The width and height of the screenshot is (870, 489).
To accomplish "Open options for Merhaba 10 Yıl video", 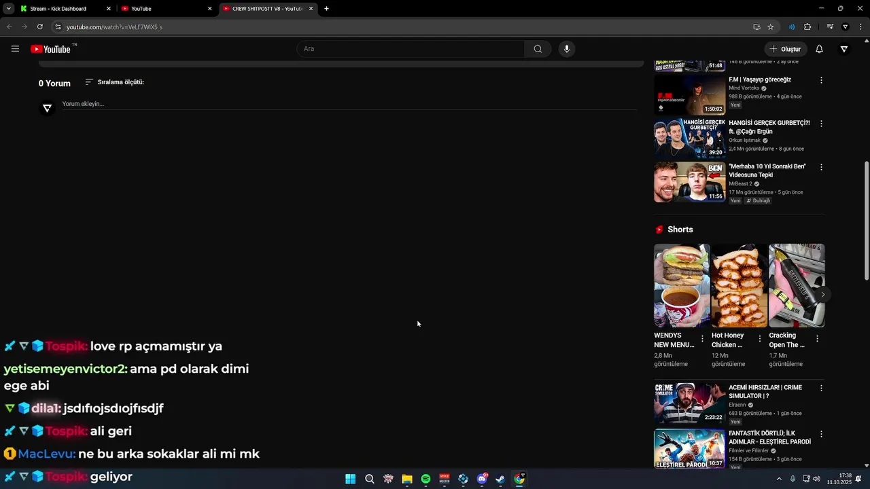I will [821, 167].
